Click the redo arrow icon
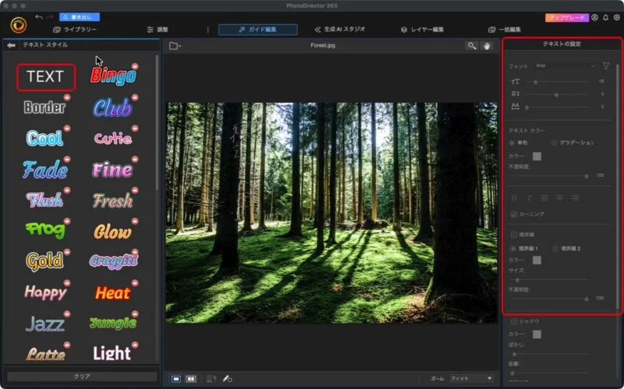This screenshot has height=389, width=624. pos(50,16)
